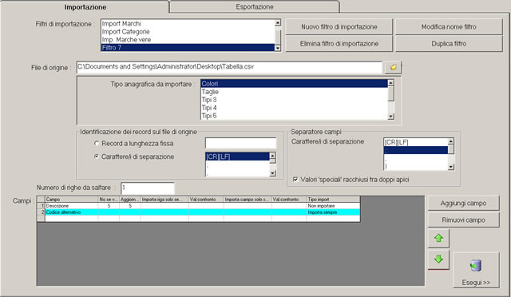
Task: Select Tipi 4 anagrafica type
Action: (x=294, y=108)
